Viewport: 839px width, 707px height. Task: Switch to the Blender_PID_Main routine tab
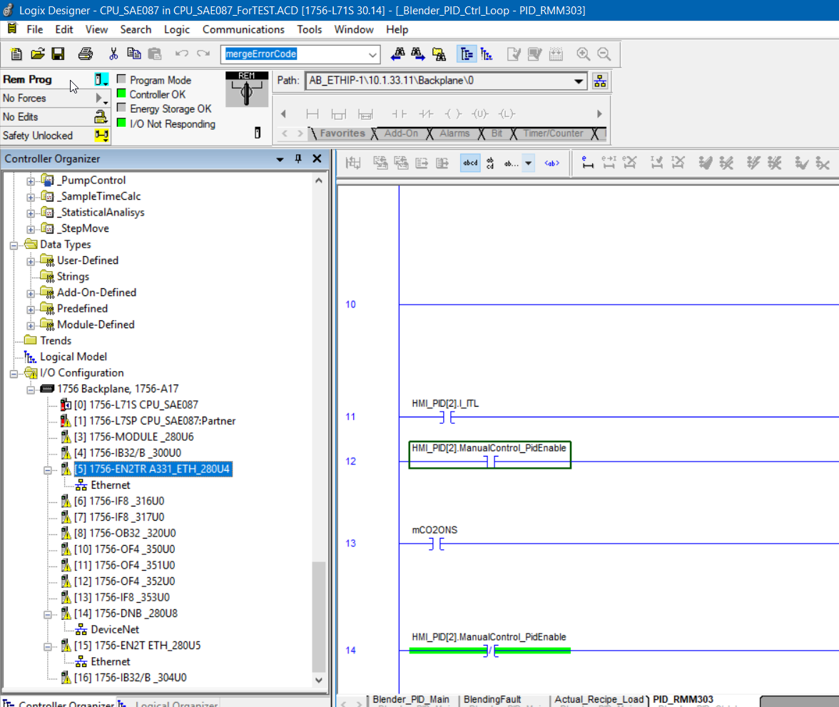click(411, 699)
